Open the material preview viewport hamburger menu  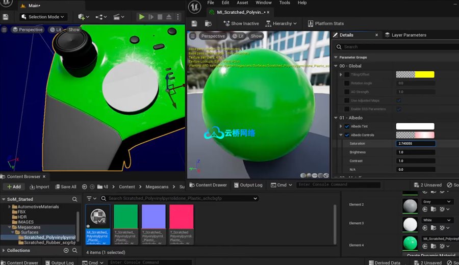tap(192, 36)
